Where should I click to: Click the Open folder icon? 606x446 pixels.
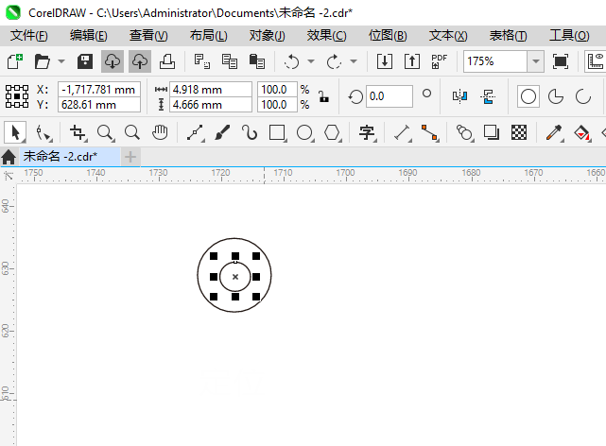click(x=43, y=61)
